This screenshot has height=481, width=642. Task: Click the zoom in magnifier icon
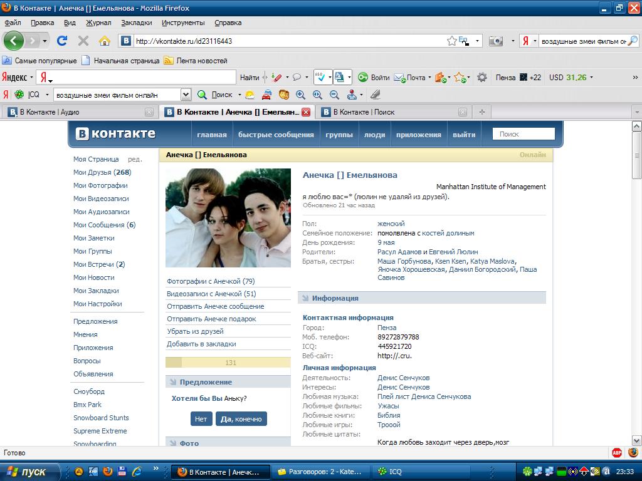point(300,95)
